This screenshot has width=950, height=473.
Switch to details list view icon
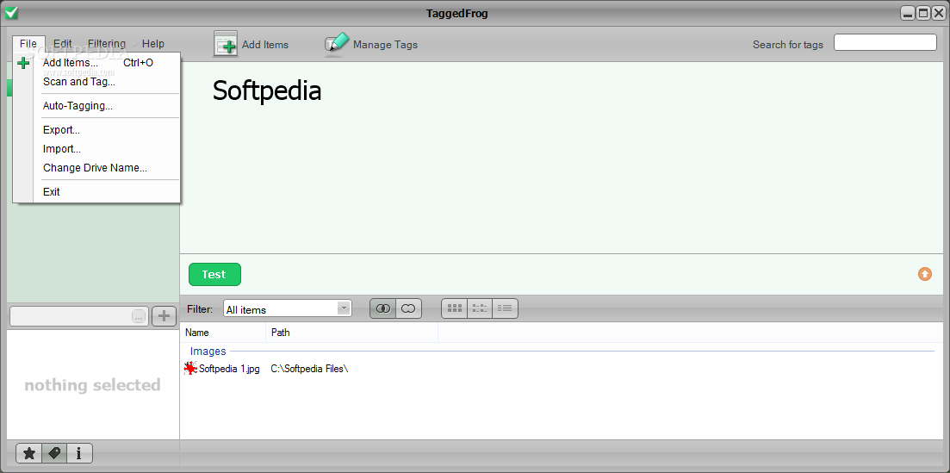[505, 308]
